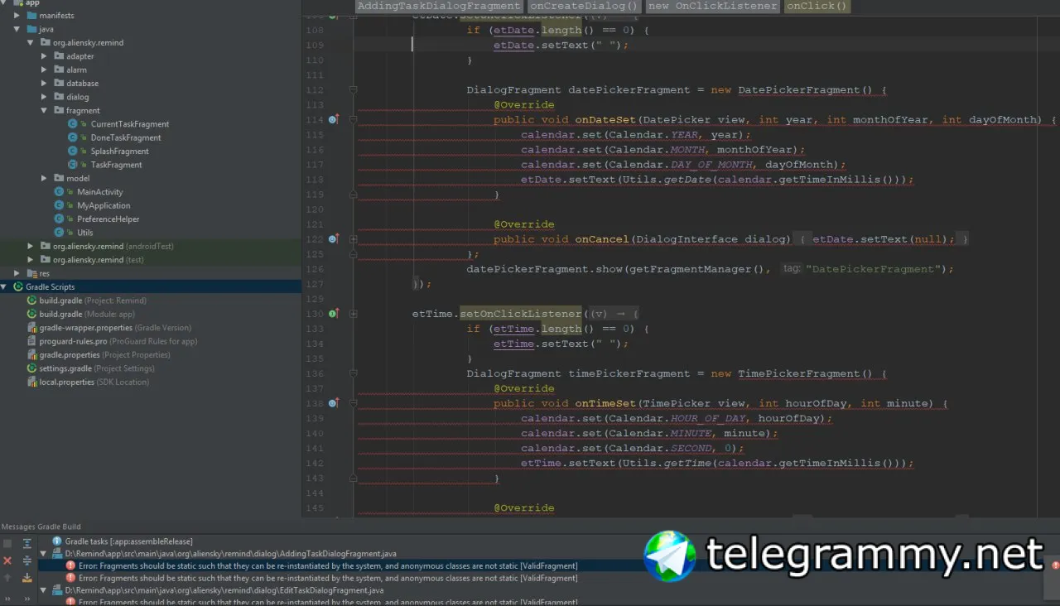This screenshot has height=606, width=1060.
Task: Click the Gradle icon beside build.gradle (Project: Remind)
Action: click(x=31, y=301)
